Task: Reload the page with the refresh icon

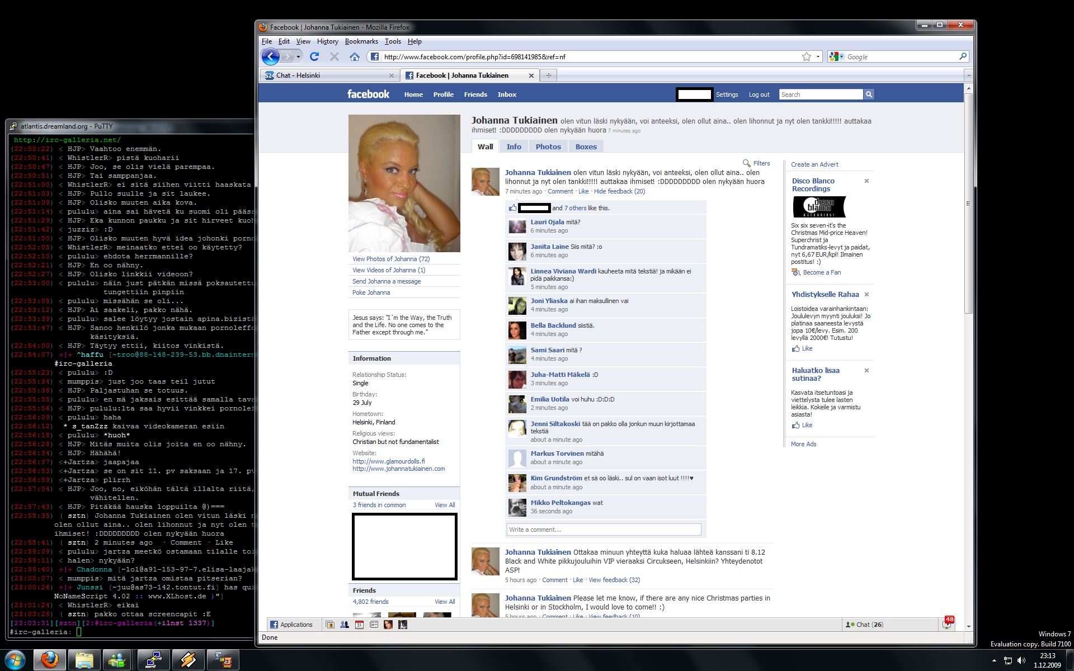Action: [x=314, y=56]
